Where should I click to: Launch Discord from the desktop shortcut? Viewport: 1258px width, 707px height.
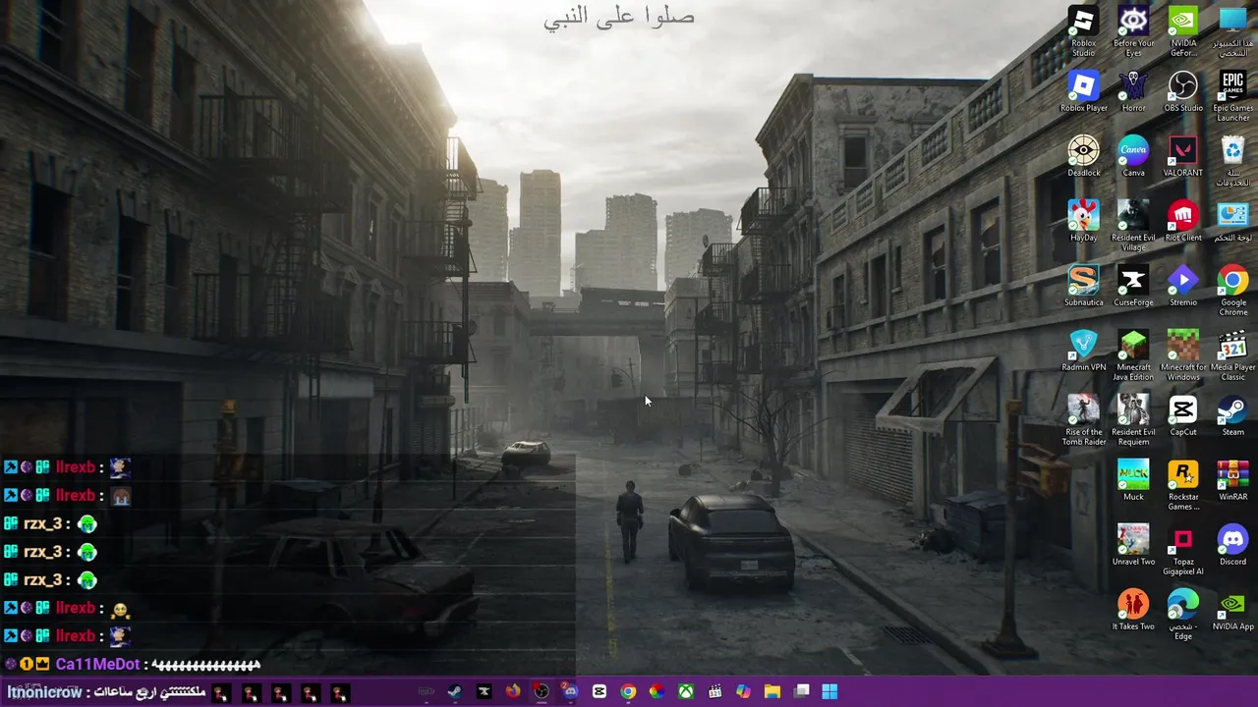[x=1232, y=545]
